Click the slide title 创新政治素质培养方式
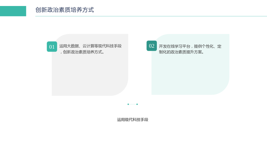Viewport: 267px width, 150px height. pyautogui.click(x=64, y=10)
